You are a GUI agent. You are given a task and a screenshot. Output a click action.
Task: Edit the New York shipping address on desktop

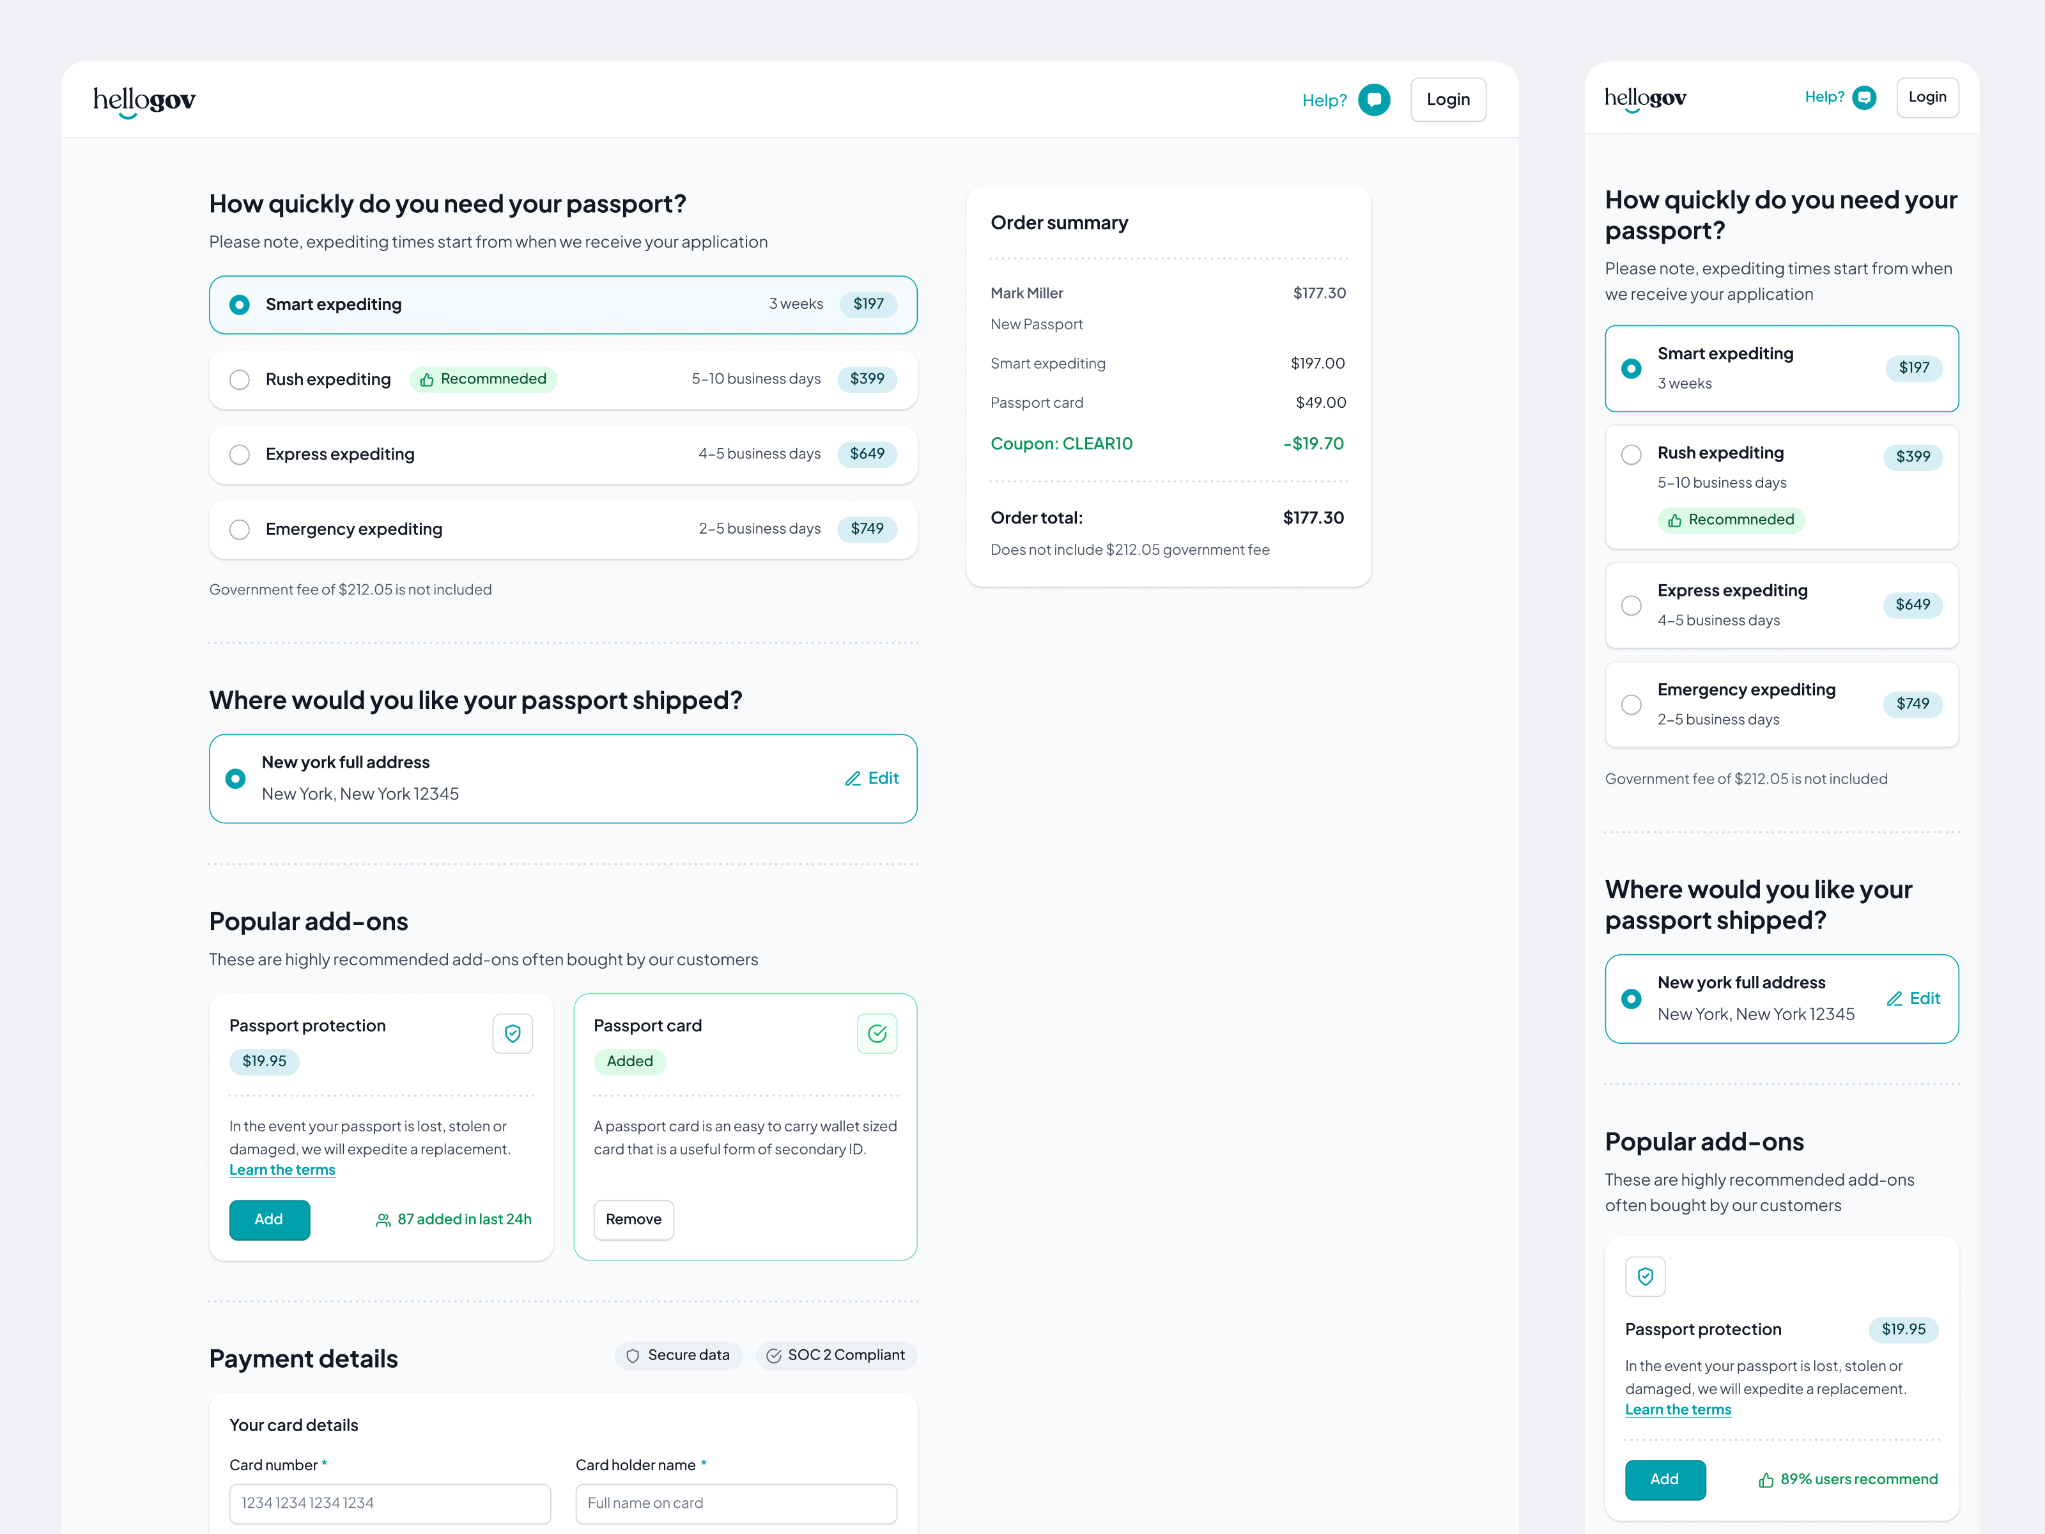pyautogui.click(x=872, y=779)
